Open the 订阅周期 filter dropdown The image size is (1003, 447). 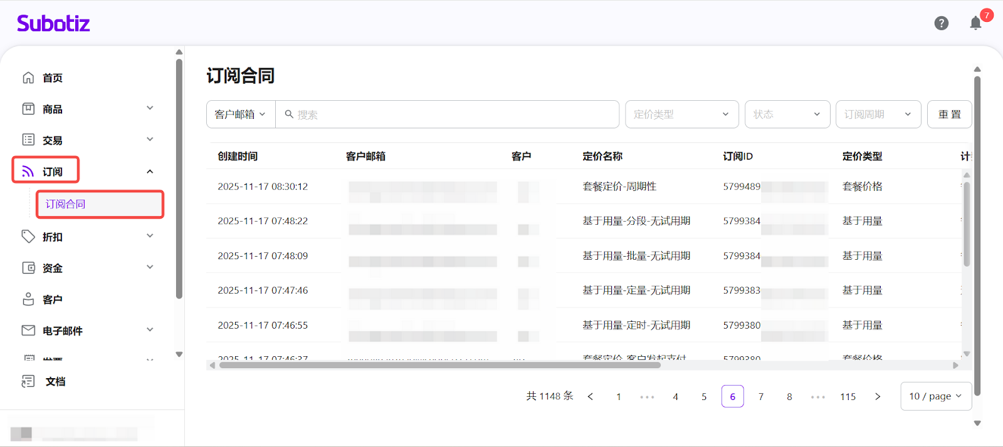tap(878, 115)
